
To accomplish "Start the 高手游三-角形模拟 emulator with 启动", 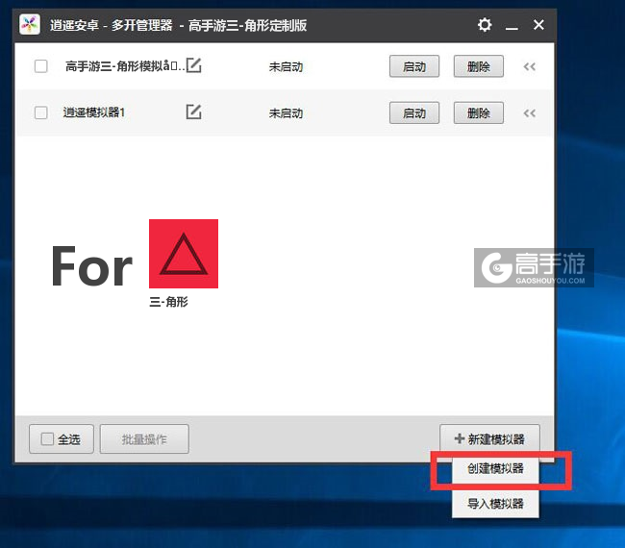I will (414, 66).
